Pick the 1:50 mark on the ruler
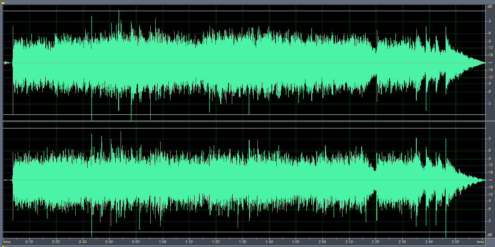 point(296,242)
